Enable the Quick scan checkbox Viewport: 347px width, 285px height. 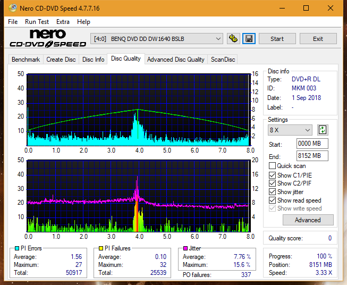(272, 166)
